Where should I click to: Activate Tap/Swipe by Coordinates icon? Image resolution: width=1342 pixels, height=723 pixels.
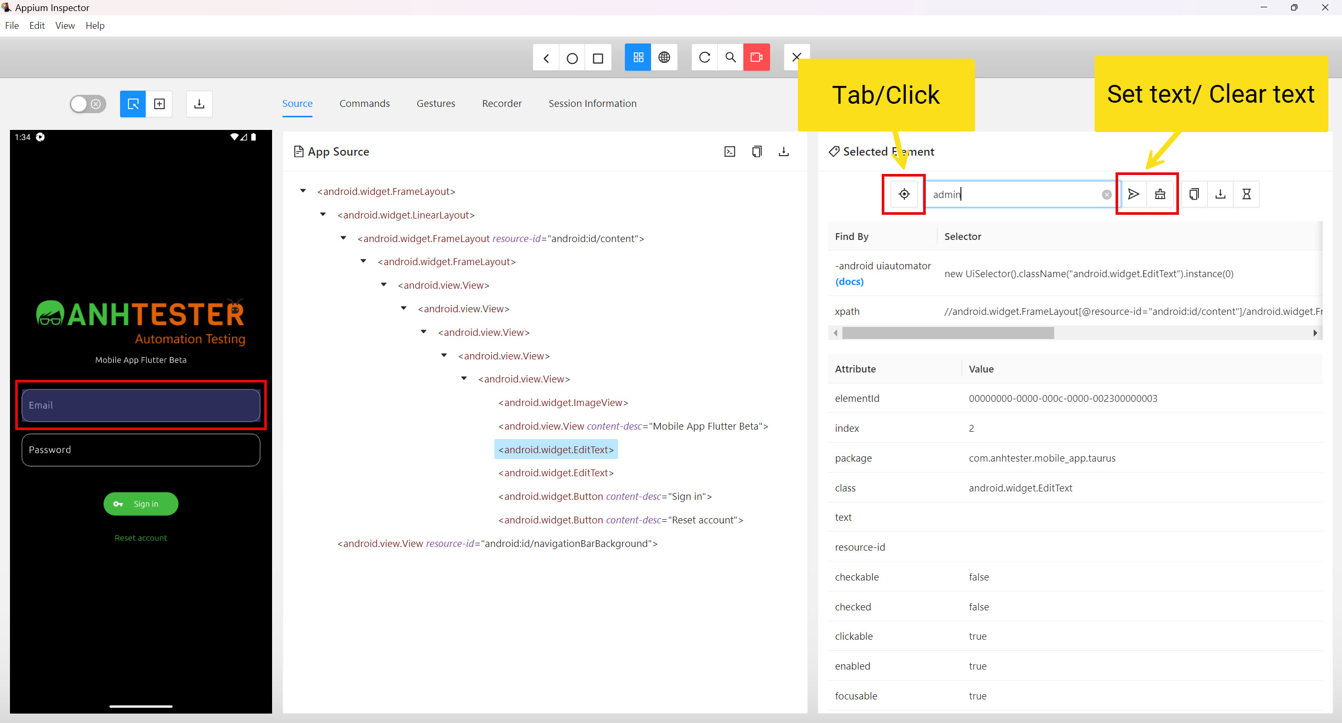click(x=159, y=104)
